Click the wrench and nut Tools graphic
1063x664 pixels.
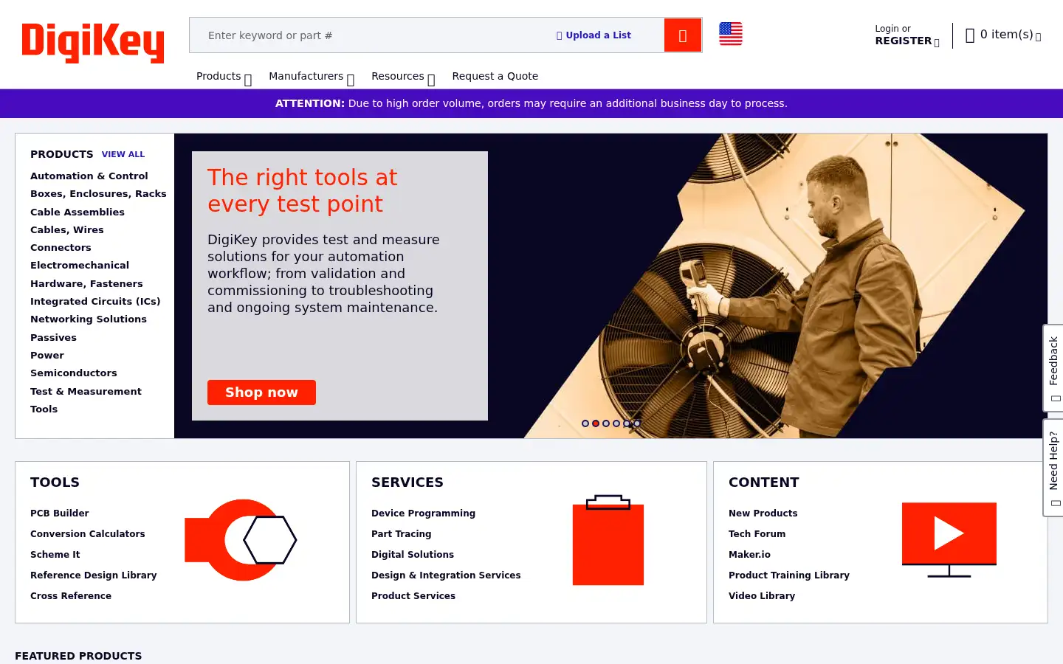[x=241, y=540]
